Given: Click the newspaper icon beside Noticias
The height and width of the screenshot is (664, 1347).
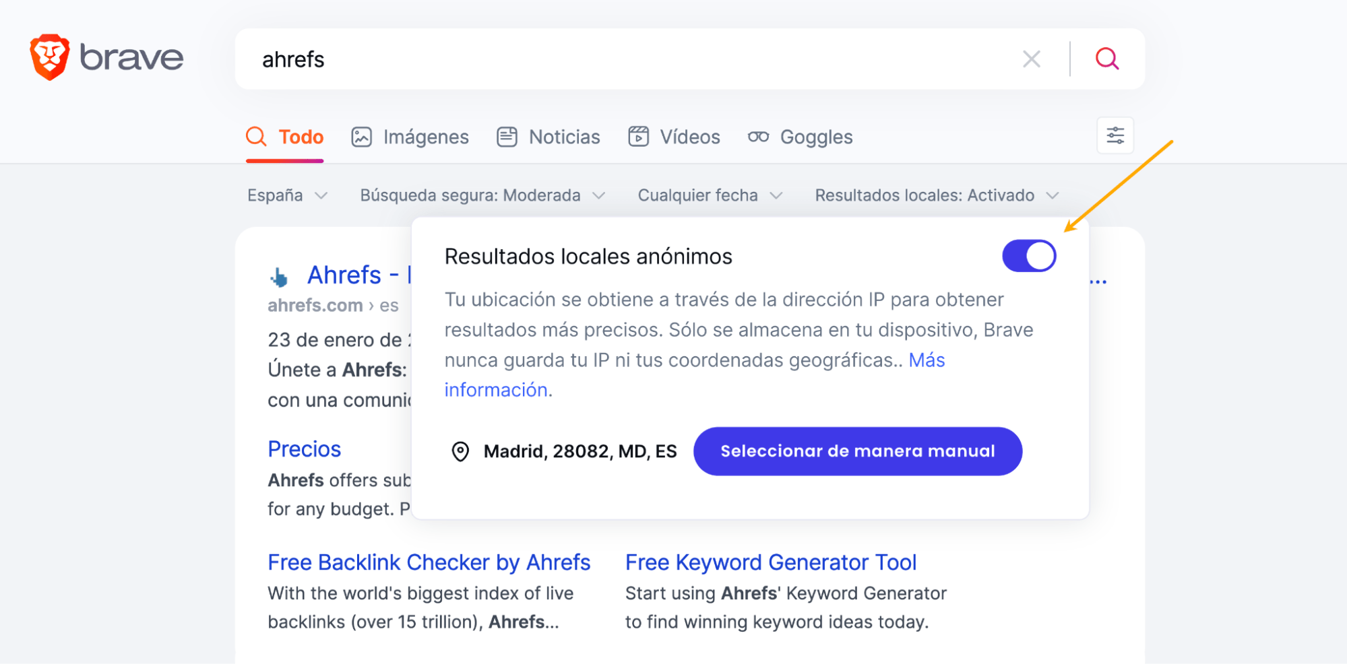Looking at the screenshot, I should coord(507,136).
